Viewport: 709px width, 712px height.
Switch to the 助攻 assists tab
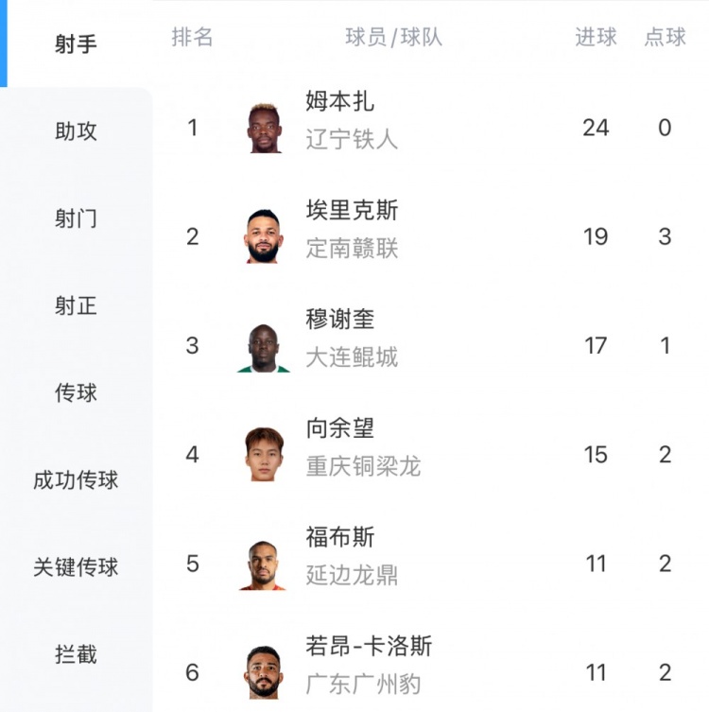tap(76, 131)
